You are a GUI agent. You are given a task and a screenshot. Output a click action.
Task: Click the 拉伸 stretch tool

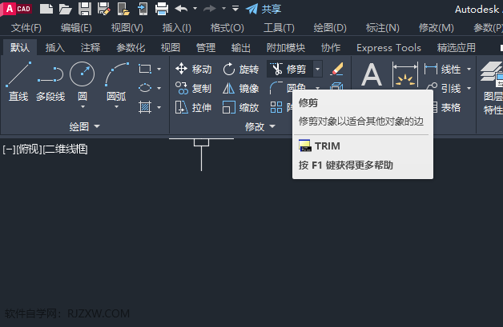[x=194, y=107]
